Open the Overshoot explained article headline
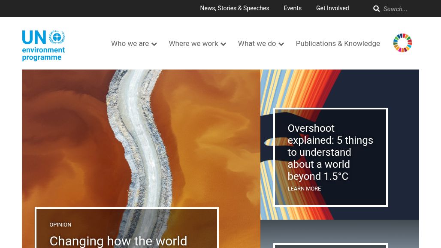 tap(330, 152)
